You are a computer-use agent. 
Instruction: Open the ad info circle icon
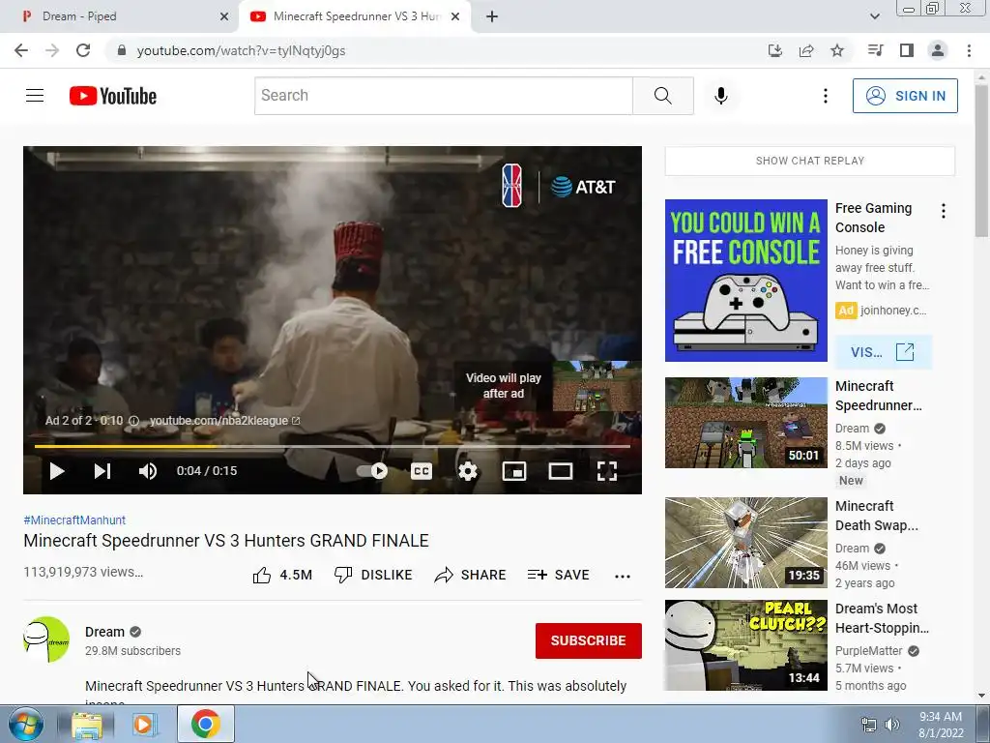pyautogui.click(x=133, y=421)
